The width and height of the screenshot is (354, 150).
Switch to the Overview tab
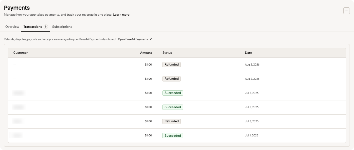12,27
